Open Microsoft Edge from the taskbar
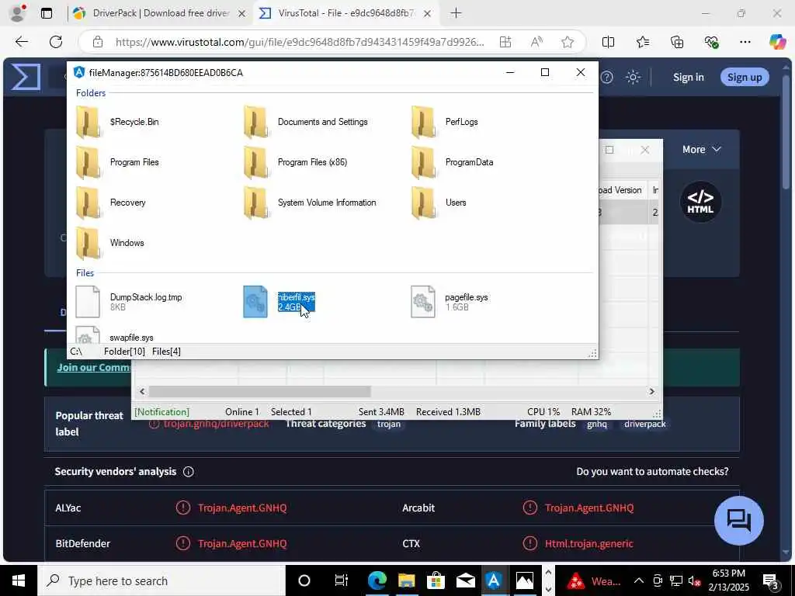Viewport: 795px width, 596px height. click(x=377, y=580)
